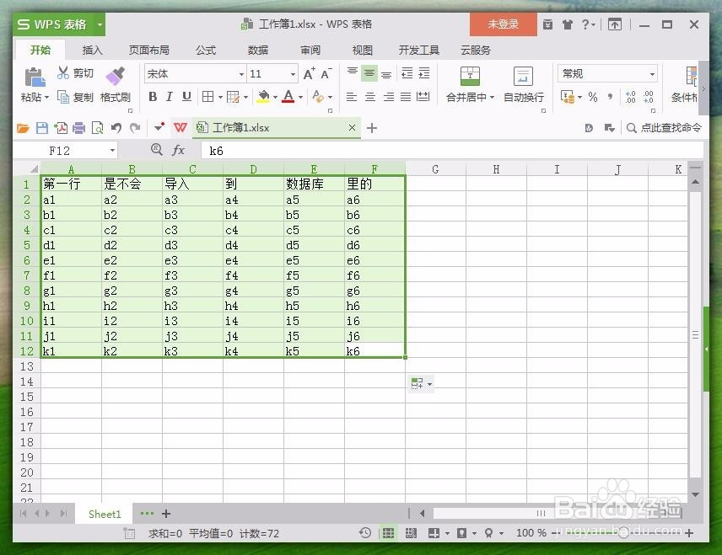Image resolution: width=722 pixels, height=555 pixels.
Task: Open the fill color dropdown arrow
Action: (x=274, y=98)
